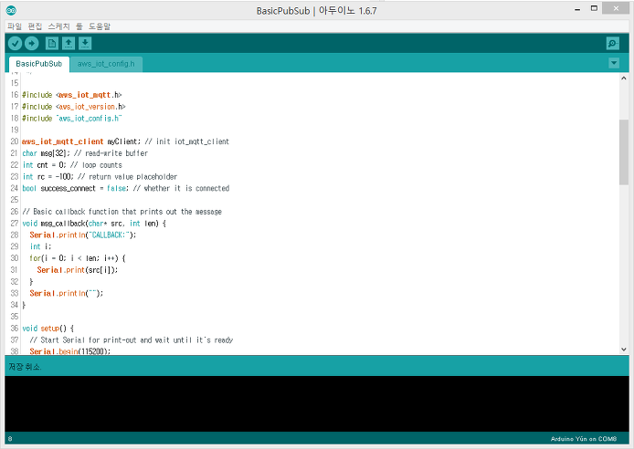The image size is (634, 449).
Task: Open the Serial Monitor magnifier icon
Action: point(613,43)
